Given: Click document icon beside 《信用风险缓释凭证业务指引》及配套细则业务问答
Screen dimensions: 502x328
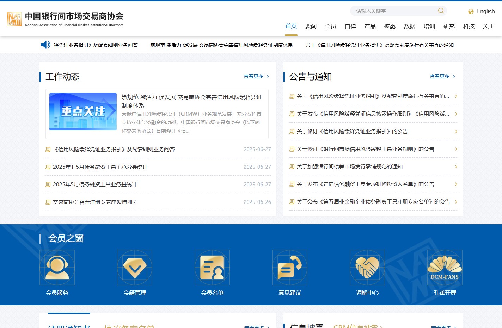Looking at the screenshot, I should (x=48, y=149).
